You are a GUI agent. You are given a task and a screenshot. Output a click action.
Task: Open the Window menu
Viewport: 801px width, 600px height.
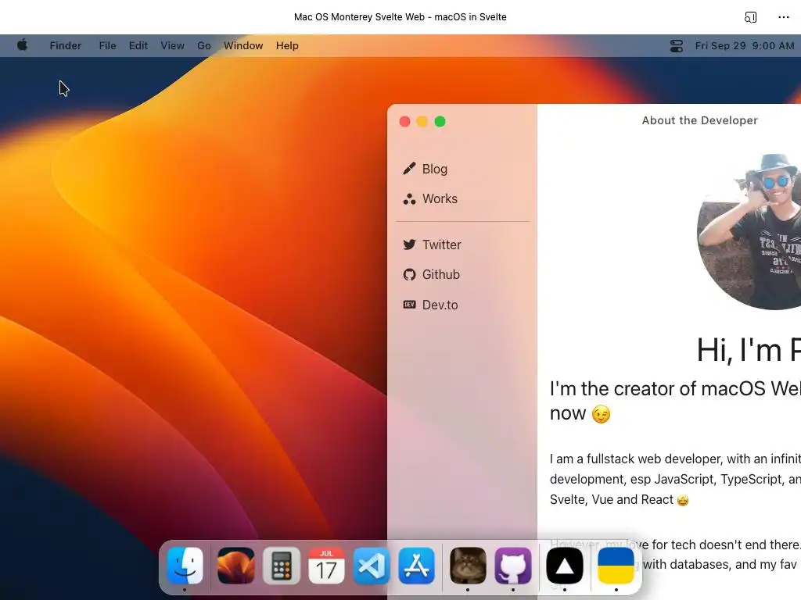[x=243, y=45]
